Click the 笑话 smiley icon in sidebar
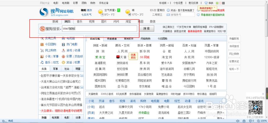This screenshot has width=268, height=123. (x=64, y=62)
